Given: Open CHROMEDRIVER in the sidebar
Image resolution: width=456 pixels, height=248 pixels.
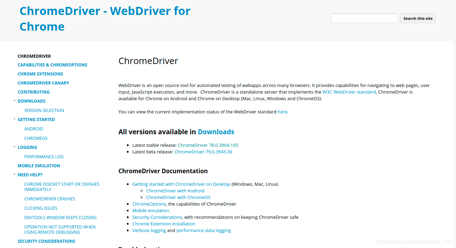Looking at the screenshot, I should [34, 56].
